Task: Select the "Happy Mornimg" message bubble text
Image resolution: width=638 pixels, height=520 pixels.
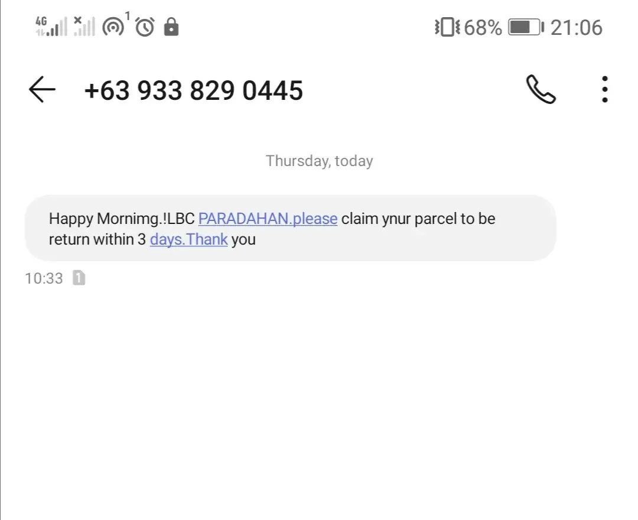Action: pos(83,219)
